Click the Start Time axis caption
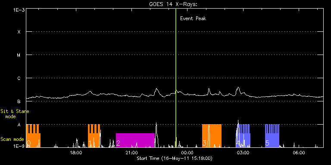331x165 pixels. click(175, 158)
